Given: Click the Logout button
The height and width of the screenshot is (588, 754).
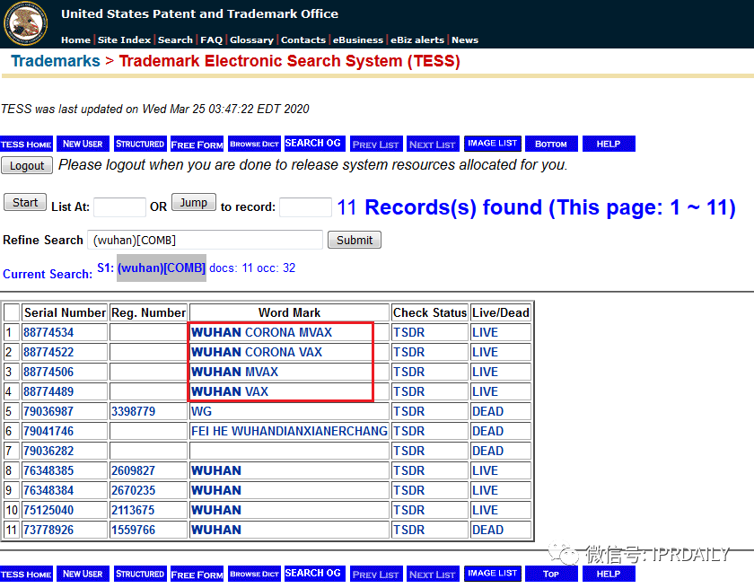Looking at the screenshot, I should tap(27, 166).
